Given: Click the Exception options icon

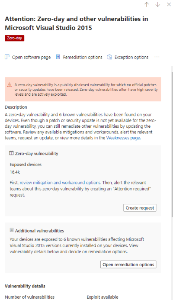Looking at the screenshot, I should click(109, 57).
